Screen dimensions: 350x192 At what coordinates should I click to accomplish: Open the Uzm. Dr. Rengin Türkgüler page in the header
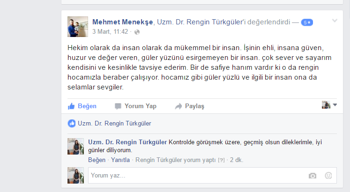(x=200, y=22)
